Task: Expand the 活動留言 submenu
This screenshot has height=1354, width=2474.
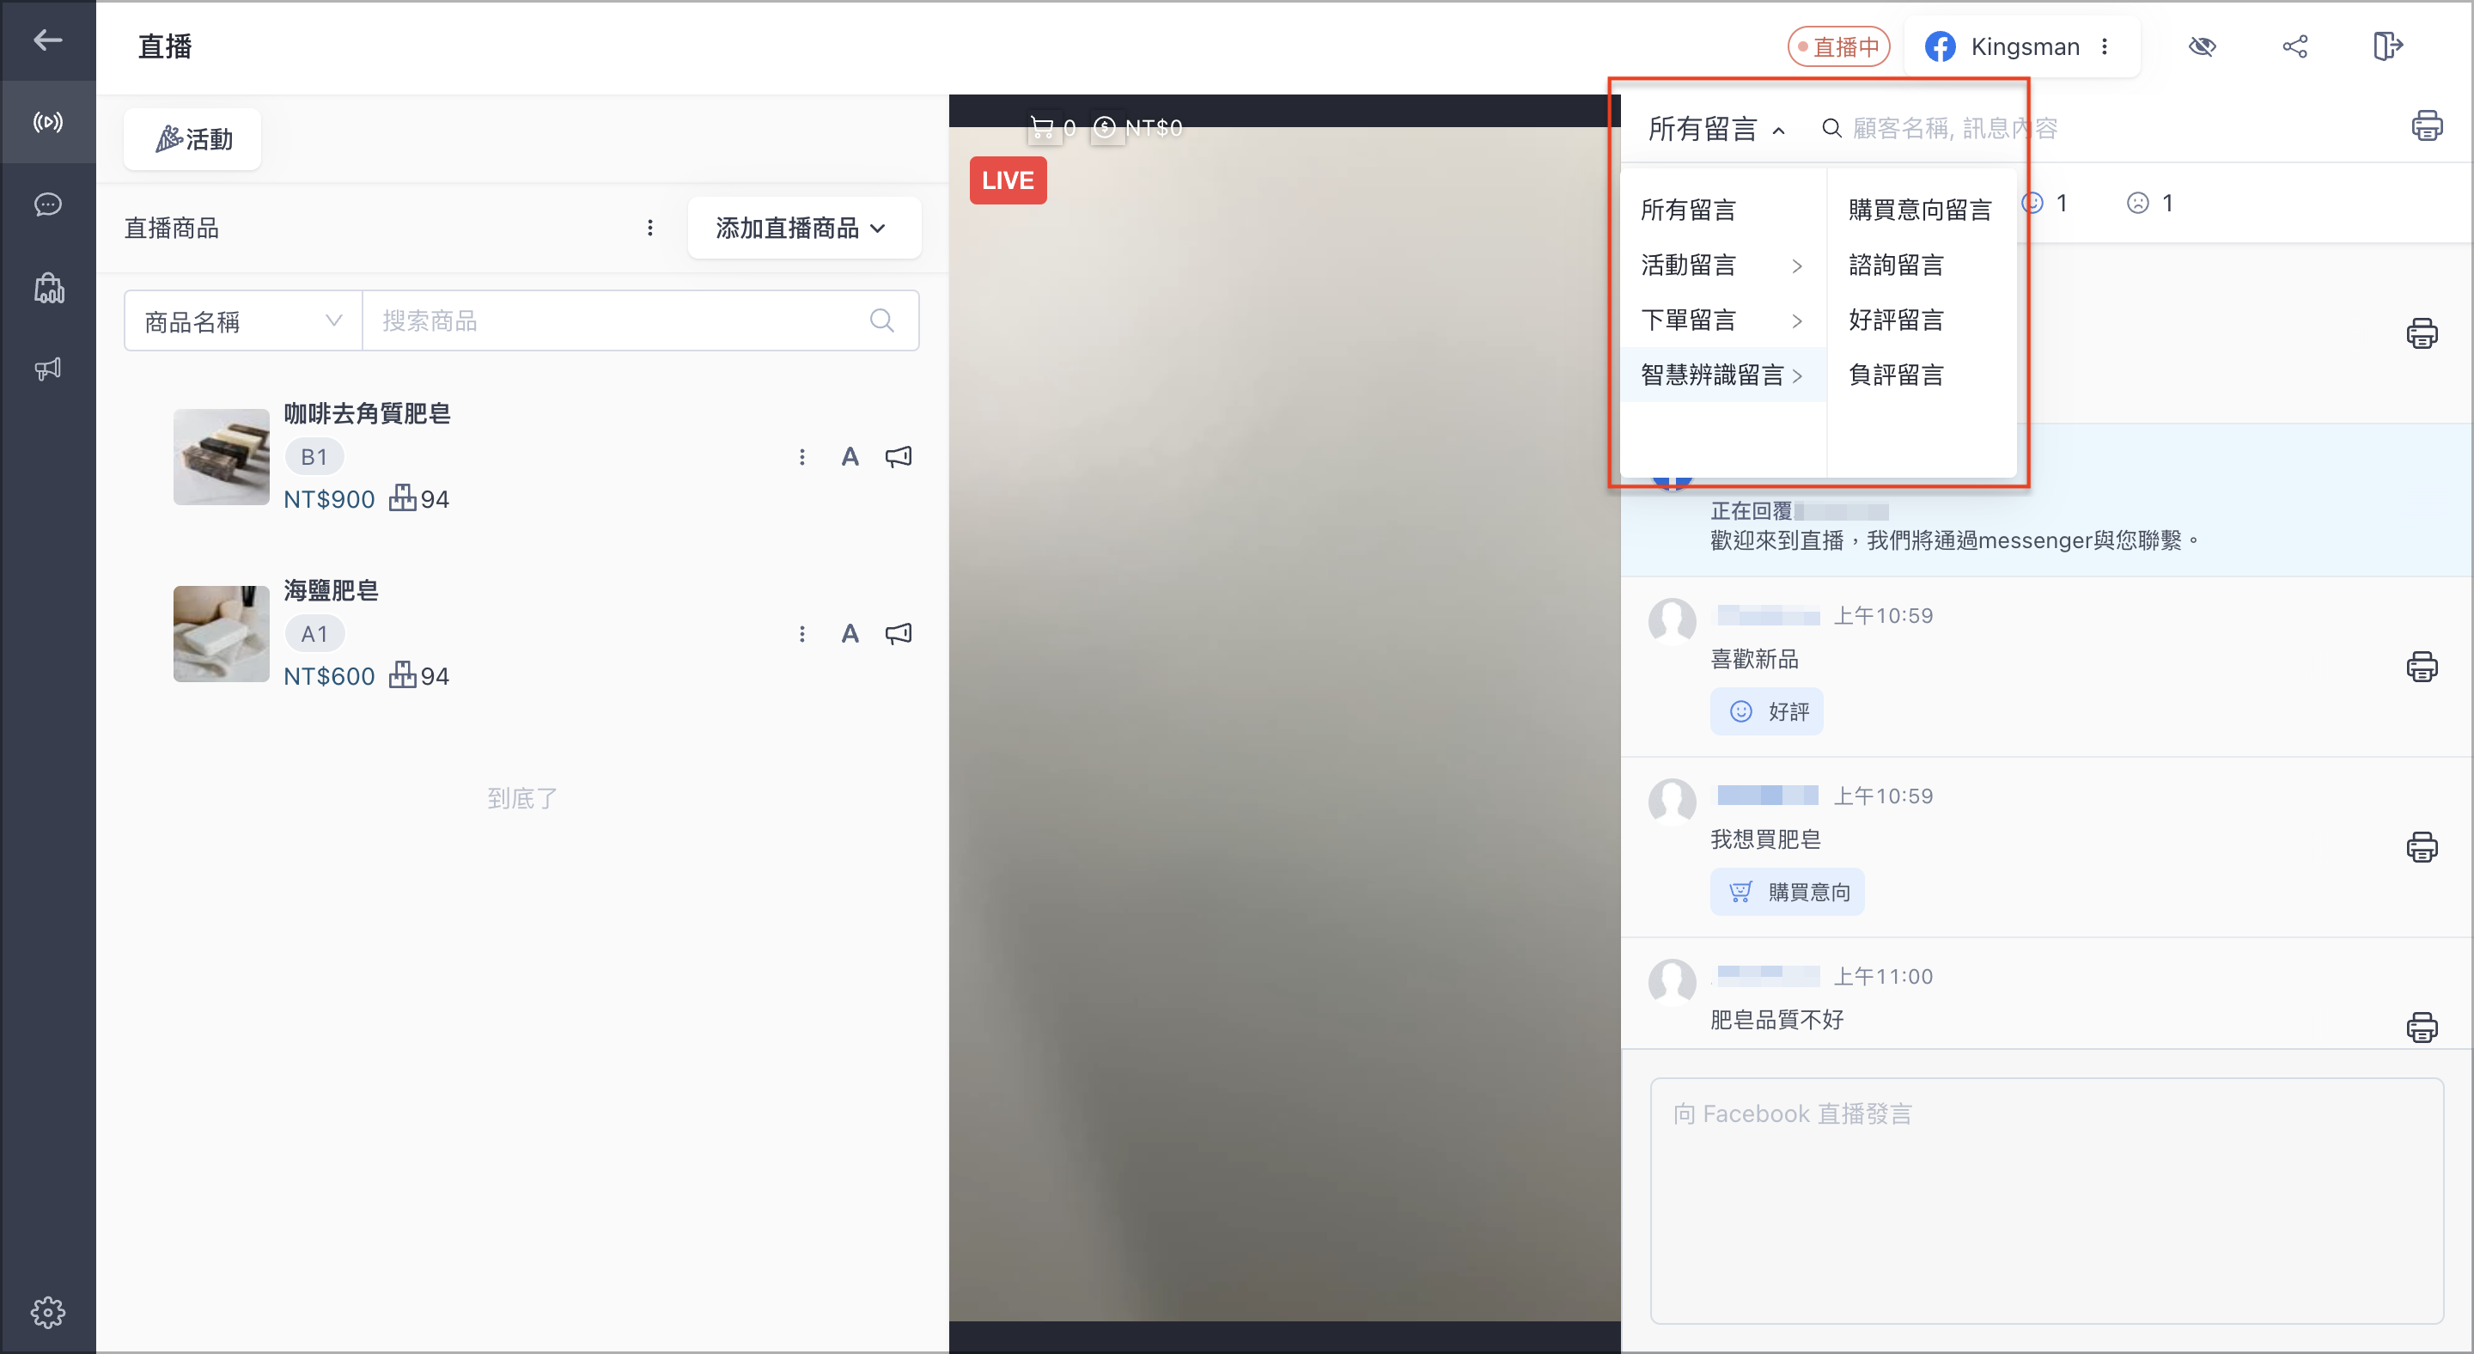Action: click(x=1722, y=265)
